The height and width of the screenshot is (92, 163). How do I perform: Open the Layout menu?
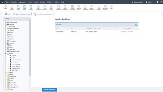(x=36, y=2)
